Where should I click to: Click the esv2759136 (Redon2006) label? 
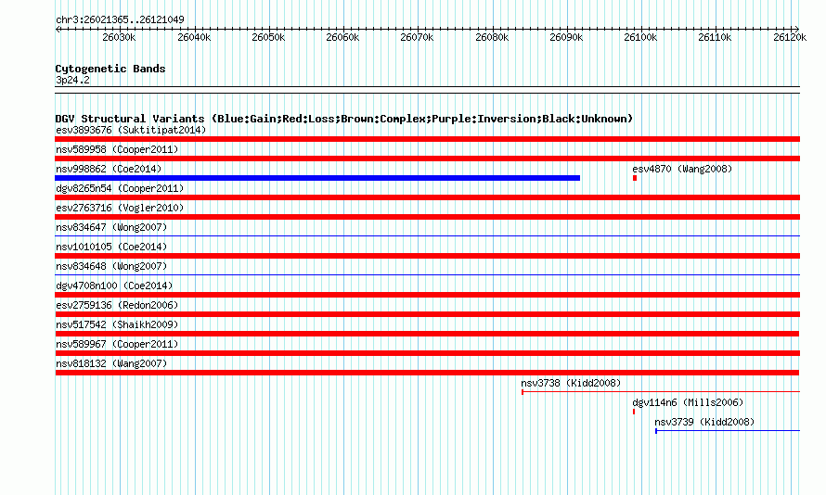(x=117, y=305)
